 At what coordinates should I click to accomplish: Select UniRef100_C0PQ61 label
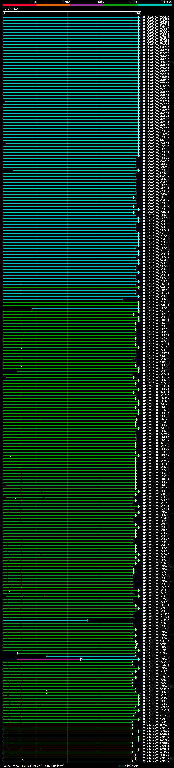pyautogui.click(x=156, y=143)
